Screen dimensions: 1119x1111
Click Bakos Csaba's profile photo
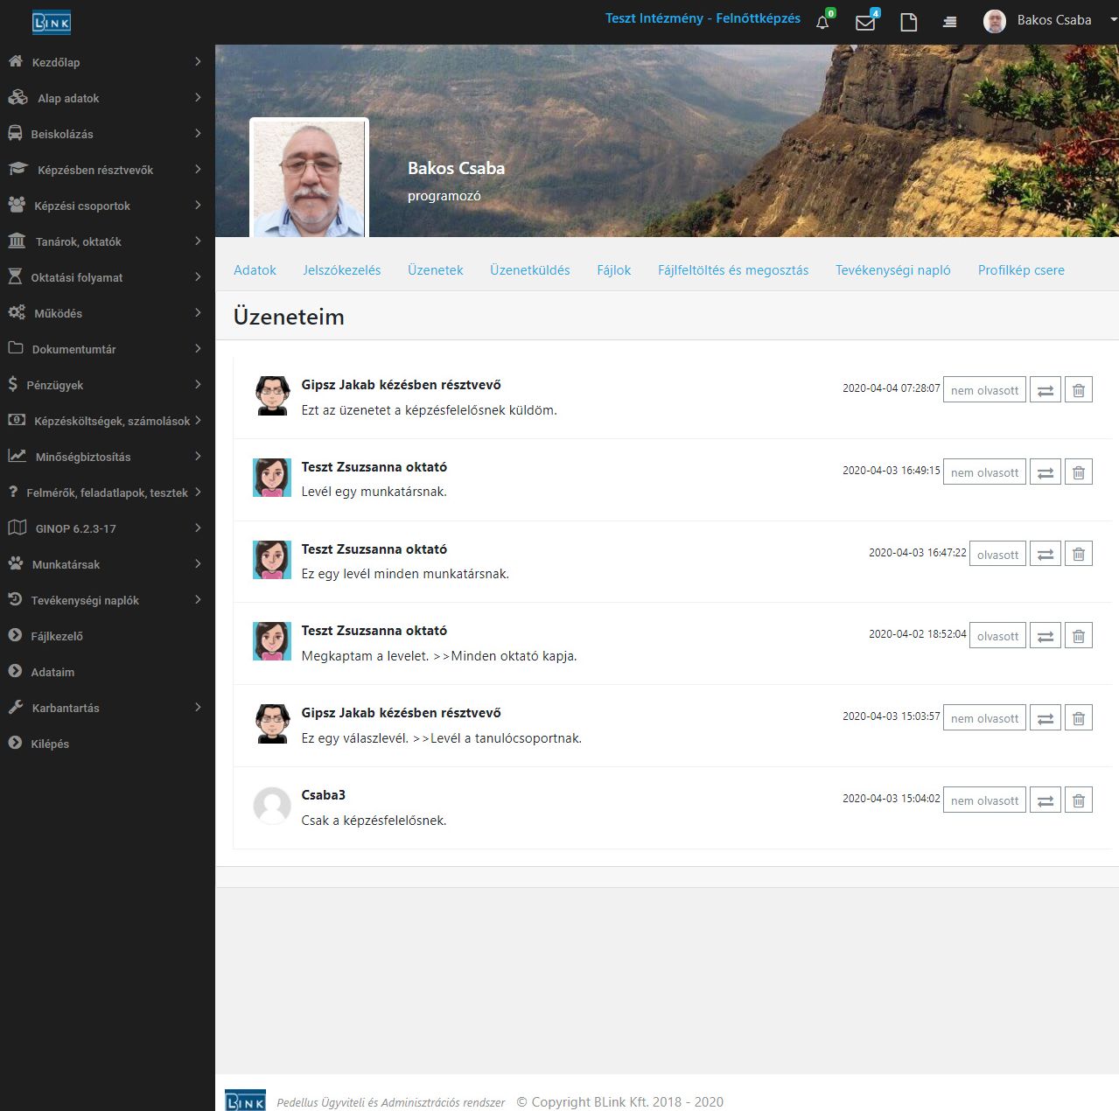(309, 178)
